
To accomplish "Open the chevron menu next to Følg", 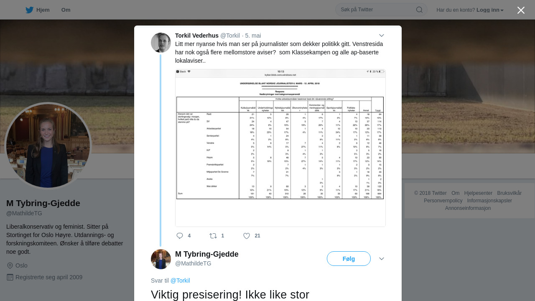I will (x=382, y=259).
